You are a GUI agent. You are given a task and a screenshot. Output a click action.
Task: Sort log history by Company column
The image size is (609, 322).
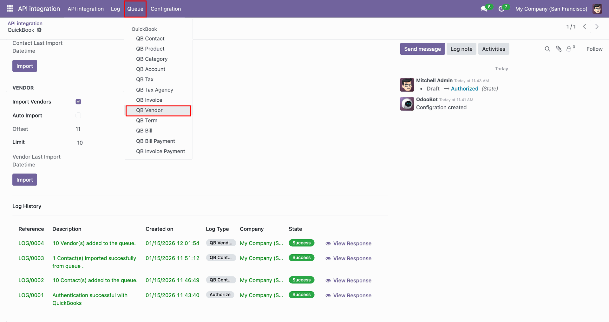pyautogui.click(x=252, y=229)
